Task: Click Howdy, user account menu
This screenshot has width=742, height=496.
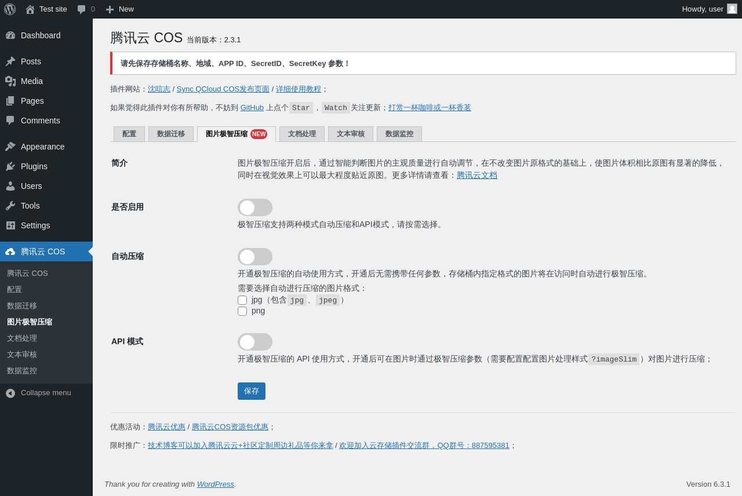Action: coord(710,9)
